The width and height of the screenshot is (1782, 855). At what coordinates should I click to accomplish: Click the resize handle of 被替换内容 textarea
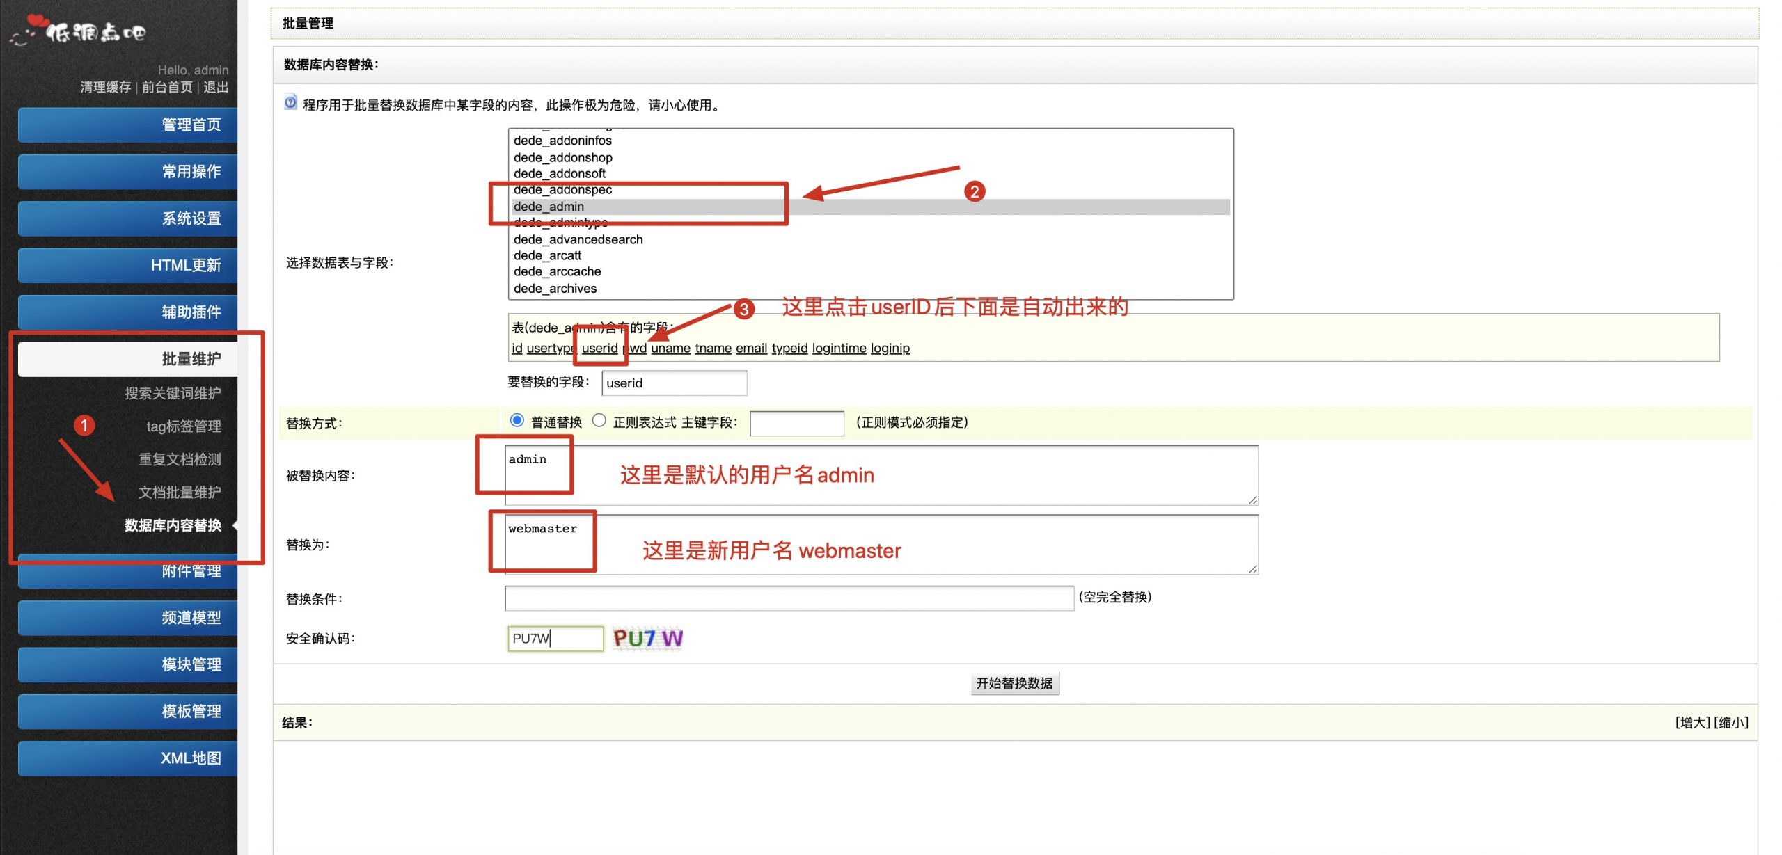[x=1253, y=500]
